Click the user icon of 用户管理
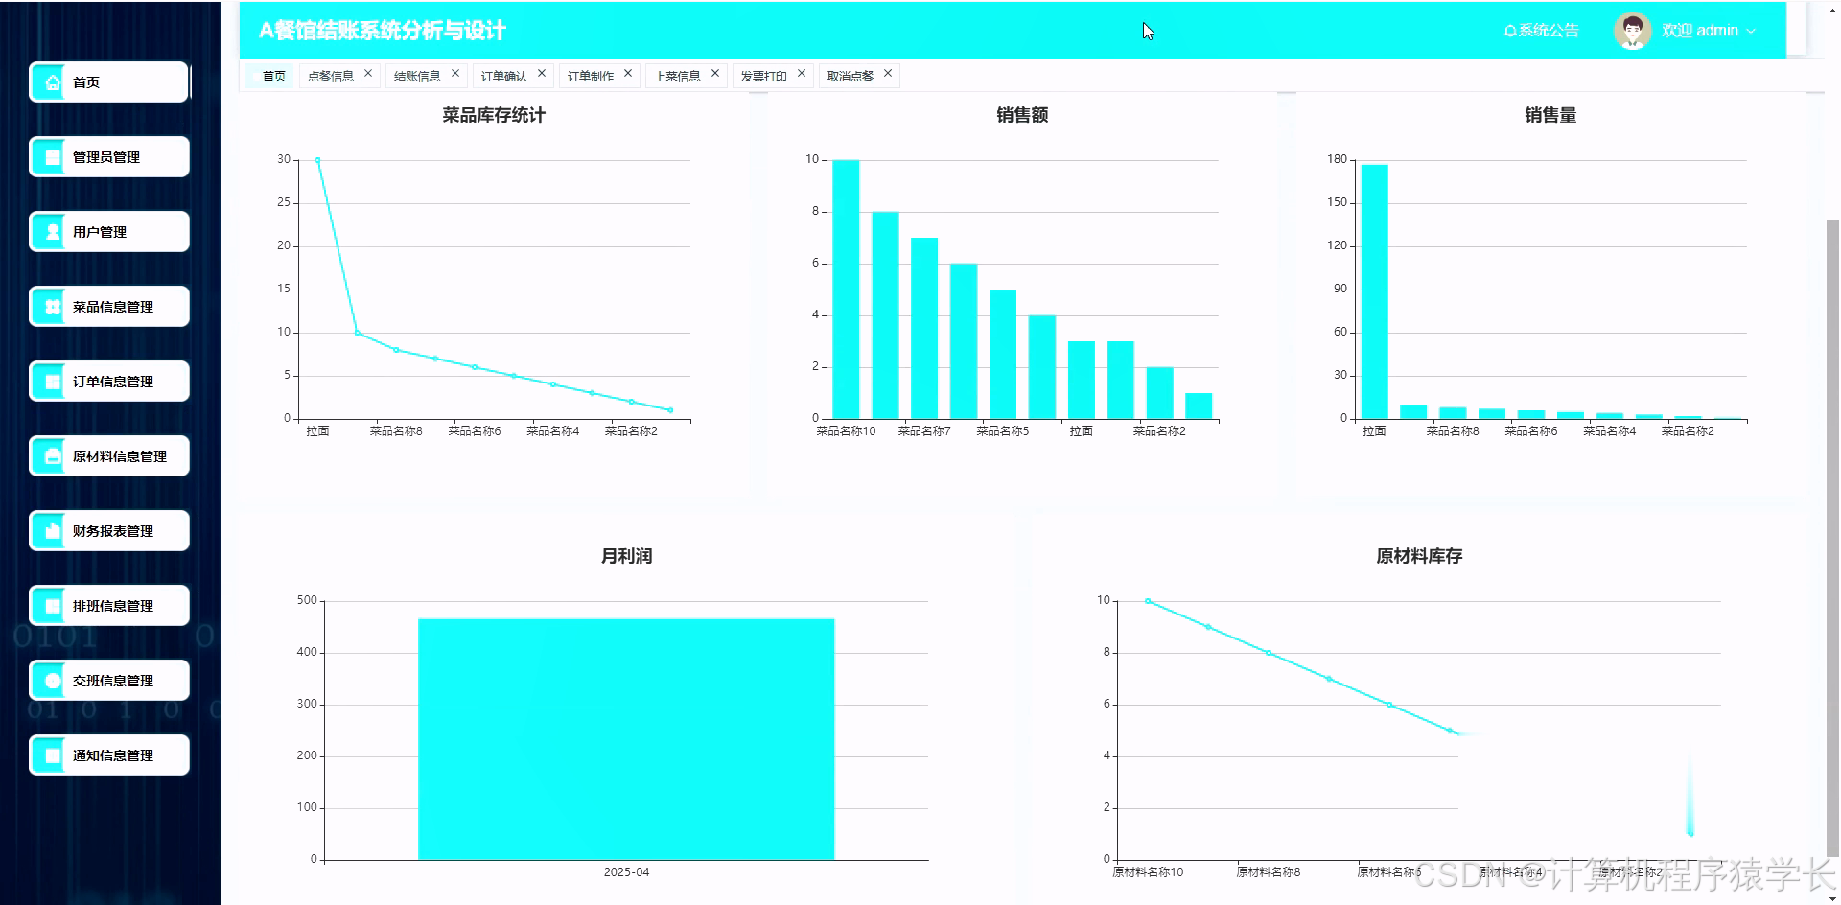This screenshot has width=1841, height=905. pos(53,232)
